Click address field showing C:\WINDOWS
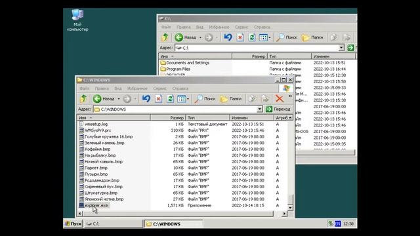Screen dimensions: 420x236 point(176,109)
